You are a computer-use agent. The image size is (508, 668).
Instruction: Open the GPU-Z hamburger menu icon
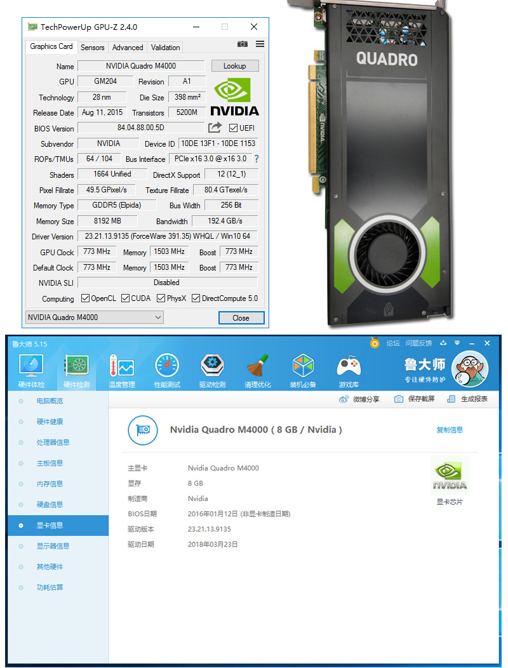(260, 44)
